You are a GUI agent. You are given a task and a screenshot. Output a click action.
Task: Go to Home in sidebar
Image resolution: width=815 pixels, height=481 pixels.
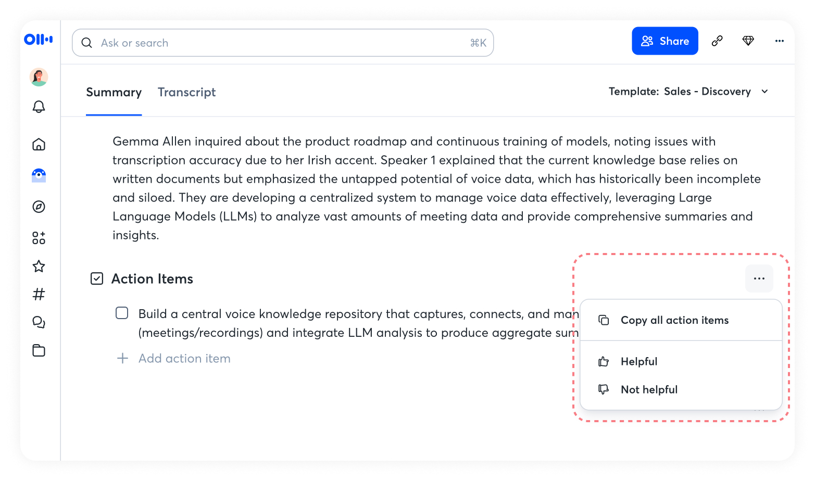tap(39, 144)
